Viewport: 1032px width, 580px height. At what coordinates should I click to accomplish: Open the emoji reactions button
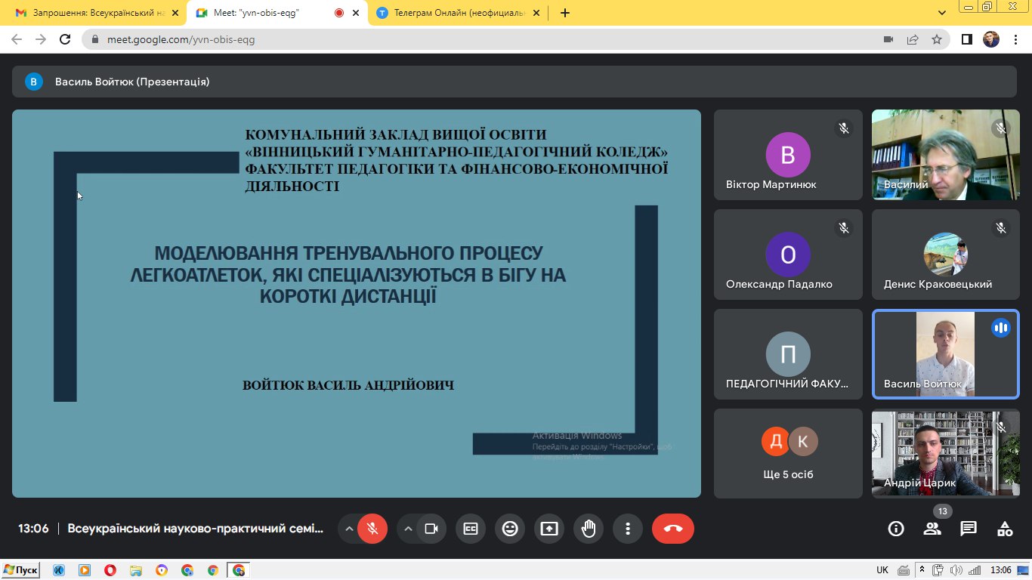click(x=510, y=529)
